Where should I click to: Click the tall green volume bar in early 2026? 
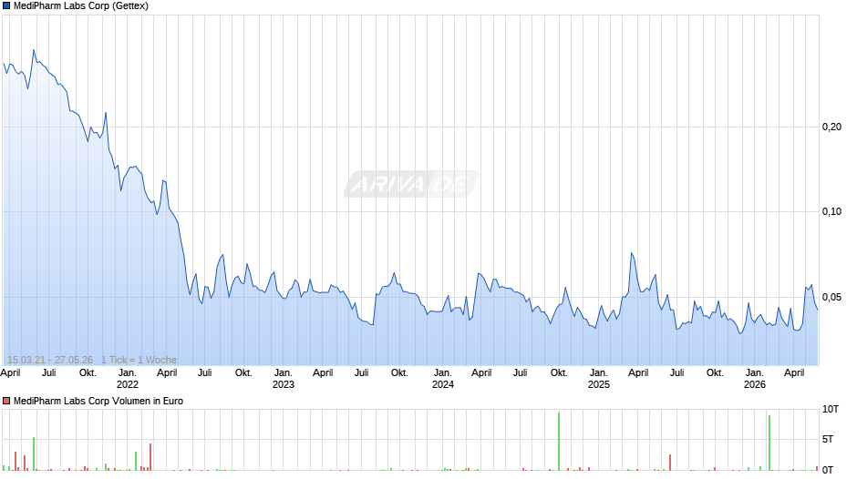pos(769,443)
